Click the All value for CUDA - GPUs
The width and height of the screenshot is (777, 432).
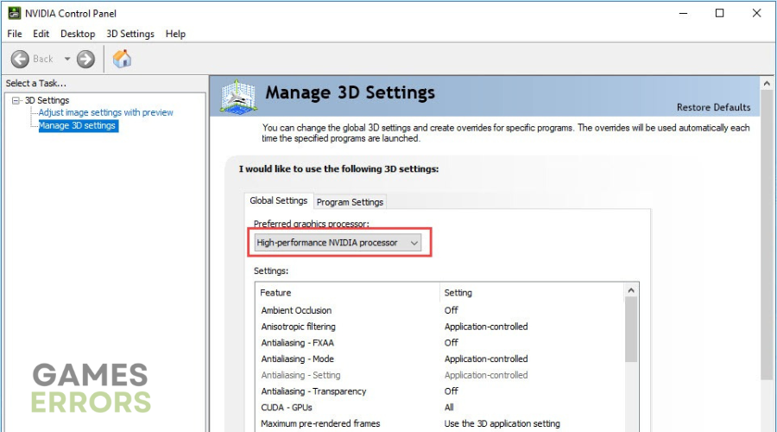tap(449, 408)
